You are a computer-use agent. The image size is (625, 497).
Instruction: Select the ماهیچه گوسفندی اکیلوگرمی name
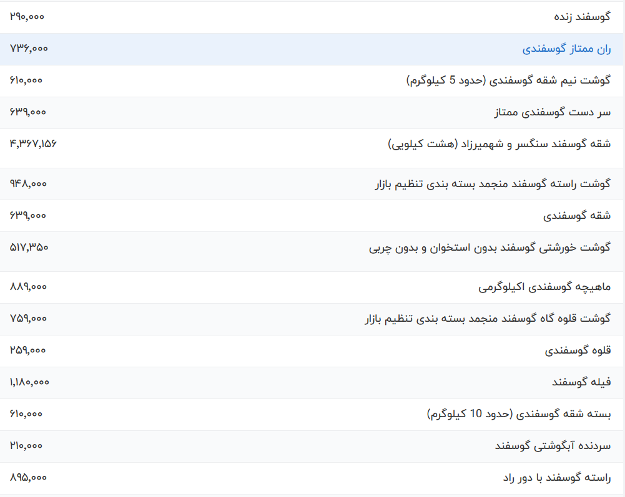(544, 287)
